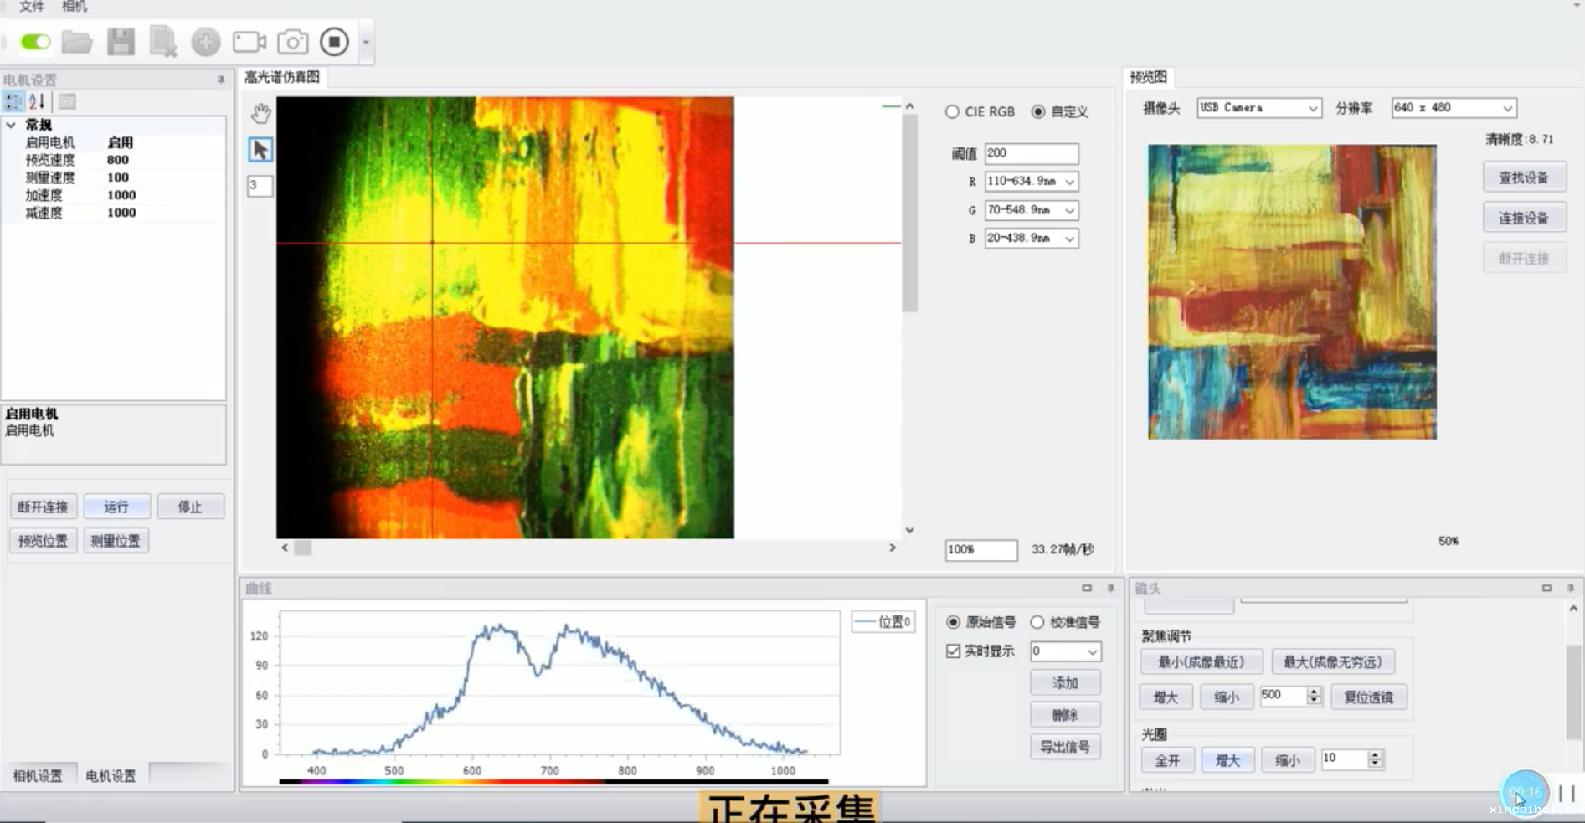Viewport: 1585px width, 823px height.
Task: Click the 复位透镜 button
Action: click(1369, 697)
